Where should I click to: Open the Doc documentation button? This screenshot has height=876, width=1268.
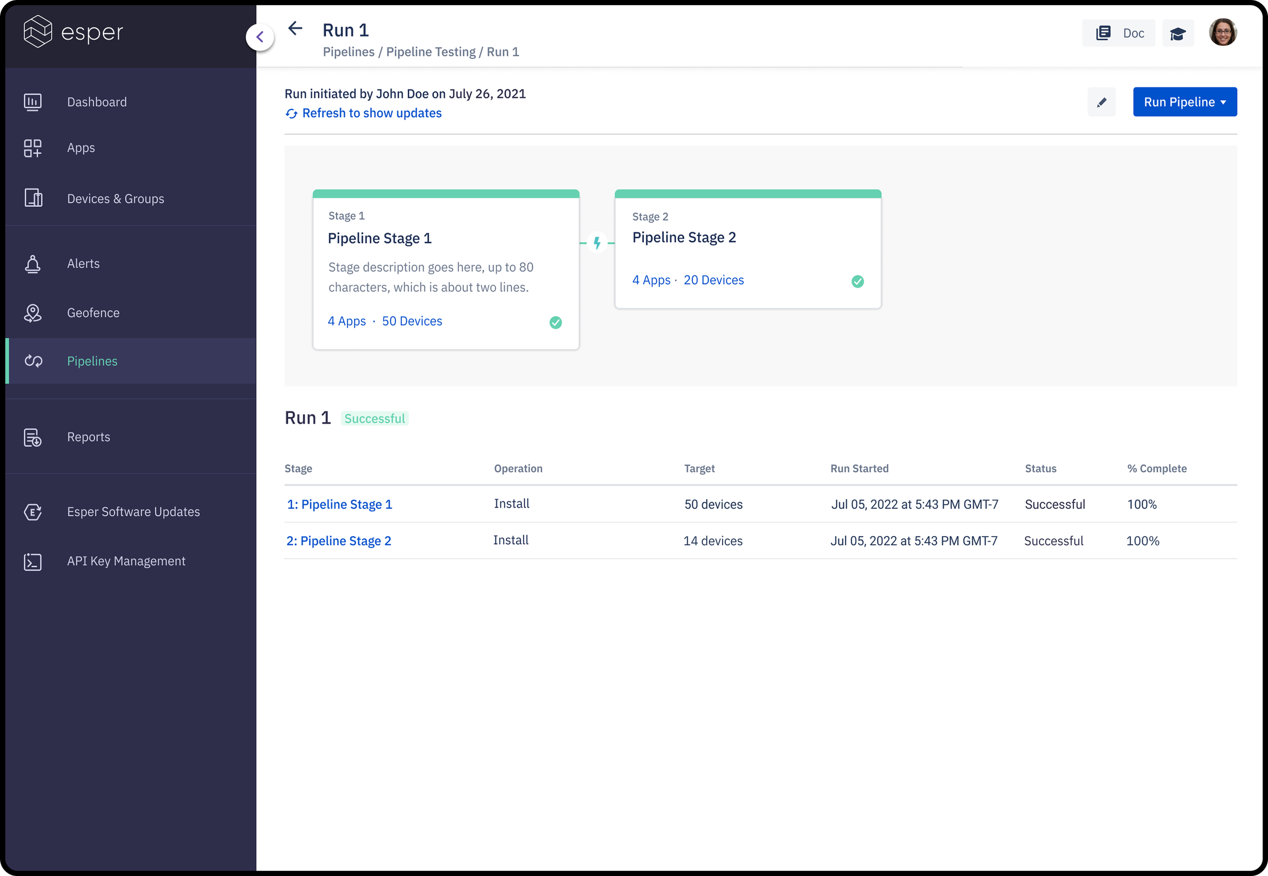click(1119, 33)
